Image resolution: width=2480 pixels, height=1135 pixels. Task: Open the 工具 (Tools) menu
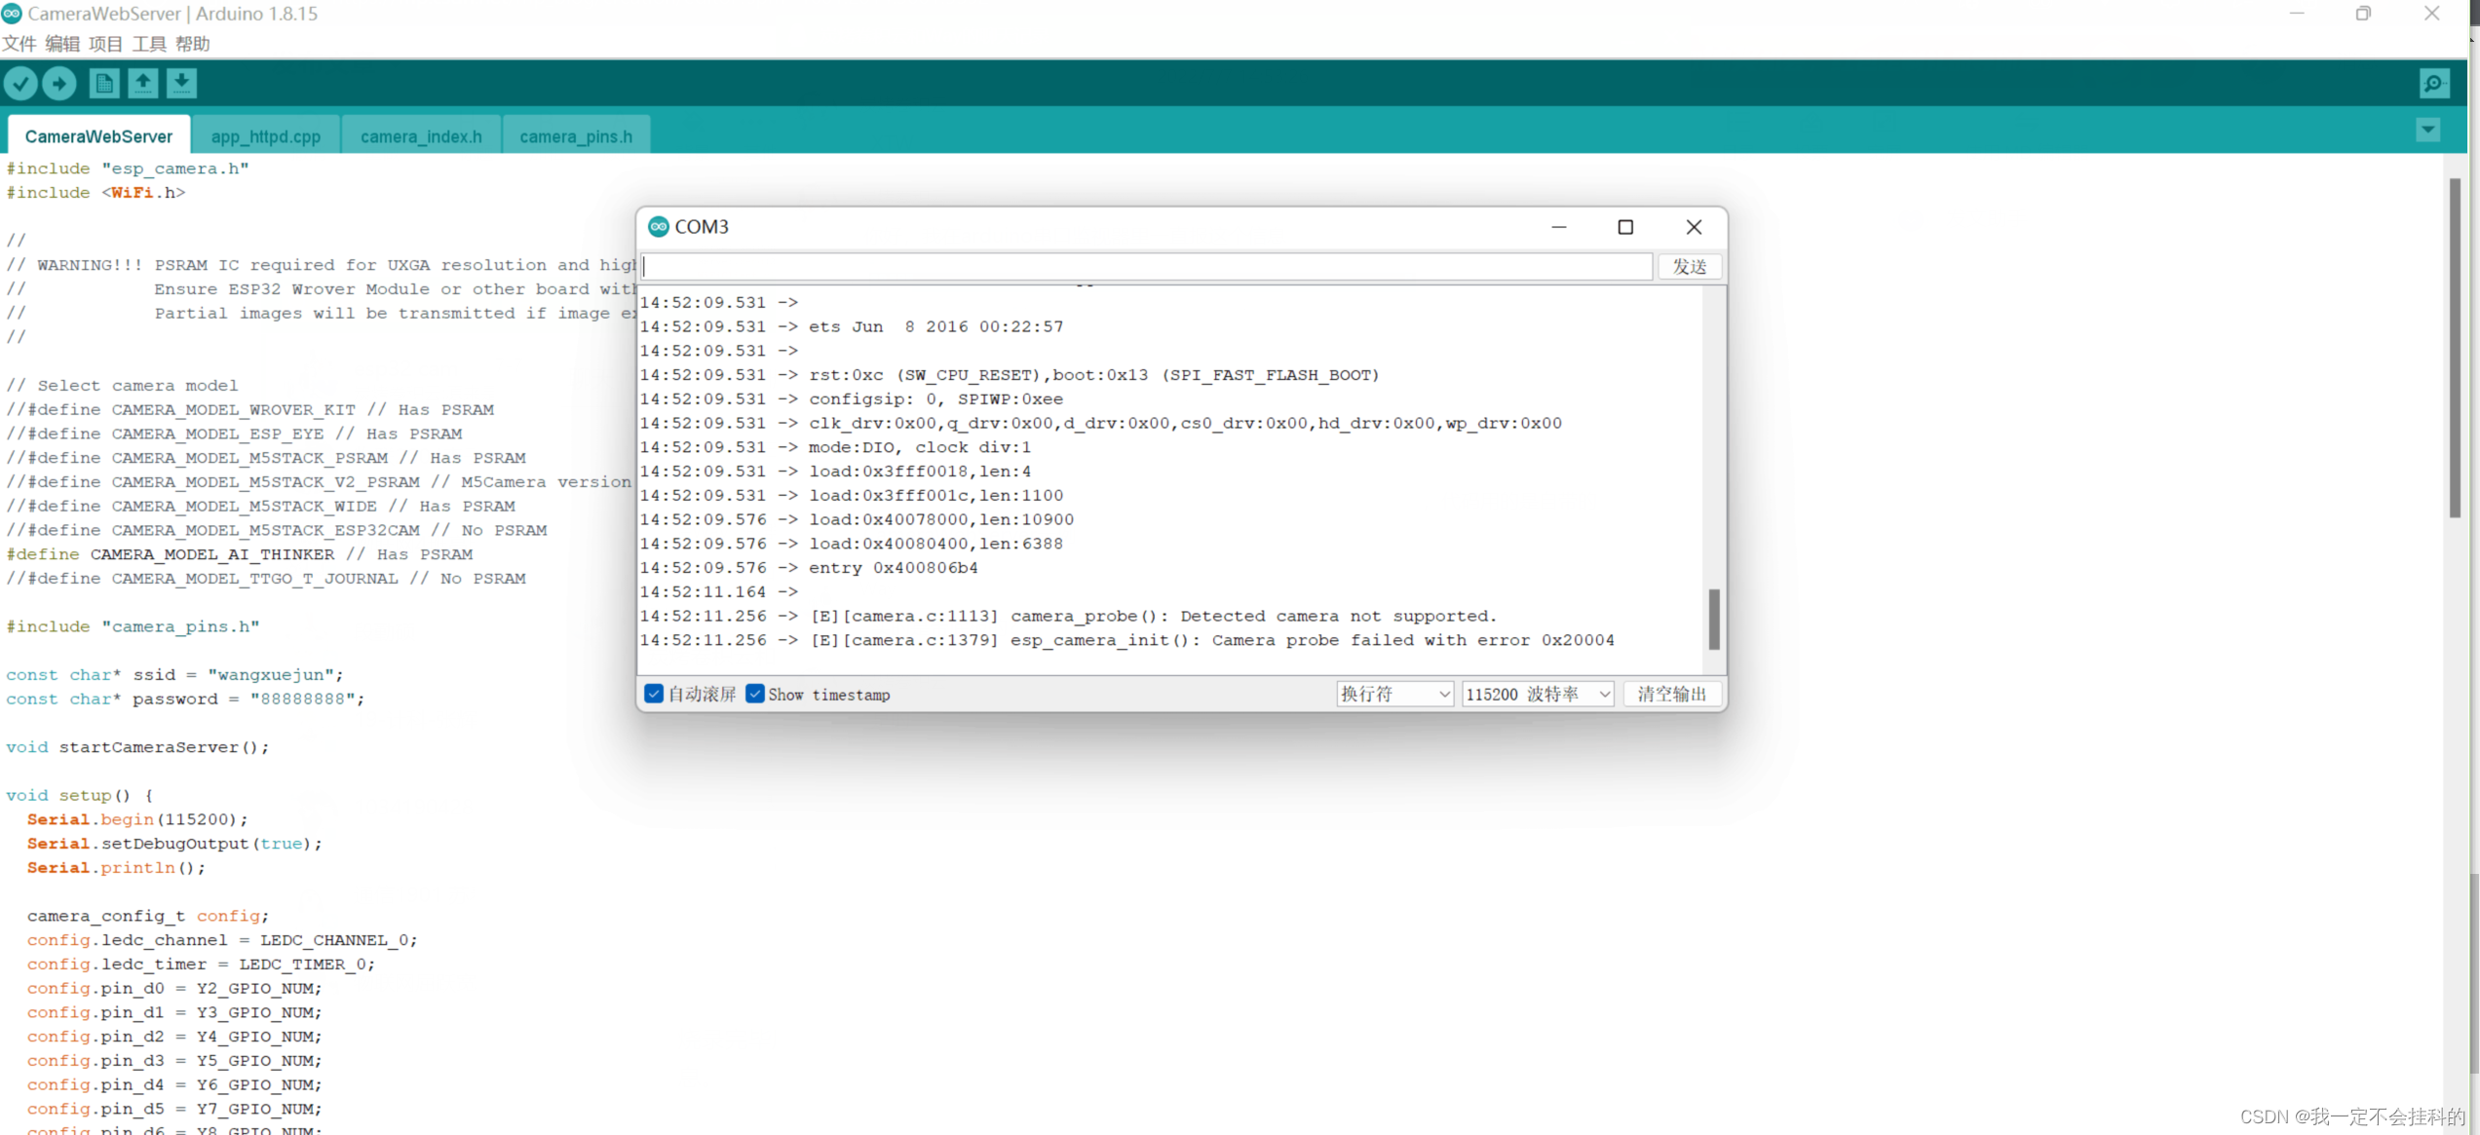click(149, 44)
